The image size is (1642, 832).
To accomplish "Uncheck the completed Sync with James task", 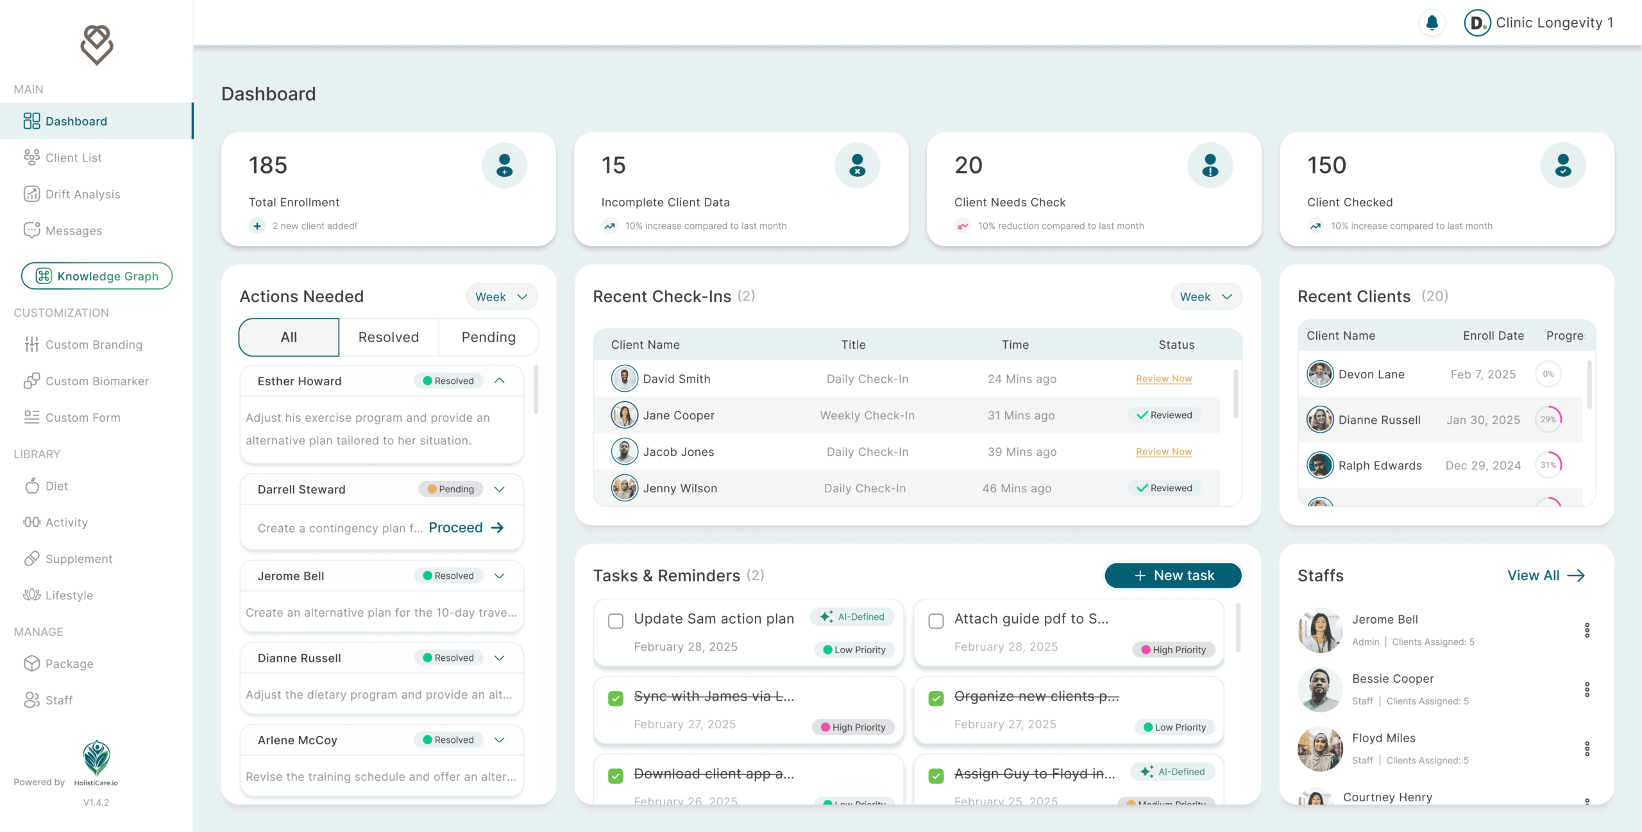I will 615,697.
